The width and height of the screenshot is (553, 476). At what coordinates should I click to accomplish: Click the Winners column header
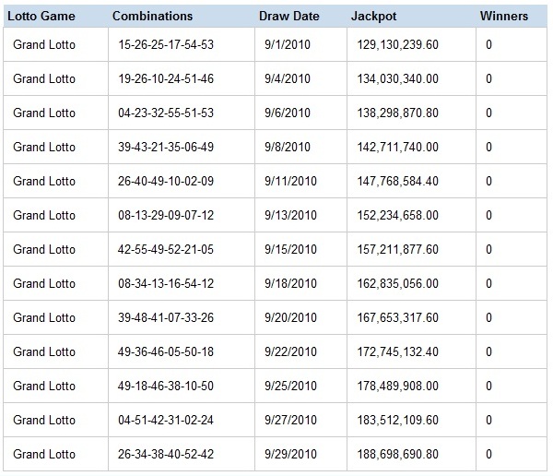click(x=503, y=16)
